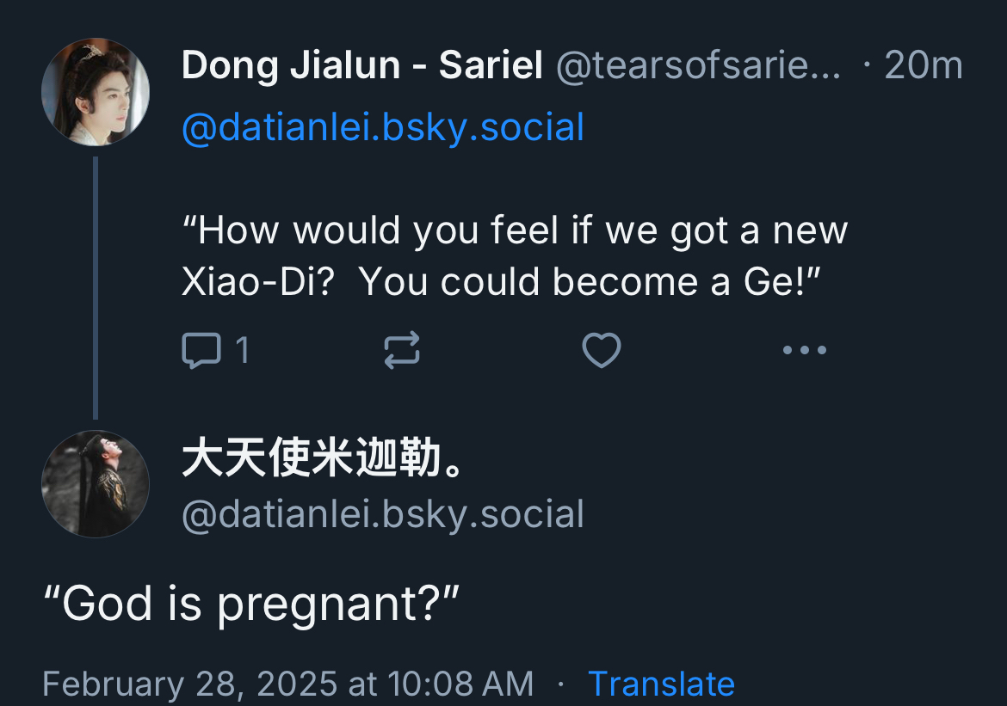Repost the Dong Jialun post
Viewport: 1007px width, 706px height.
click(401, 350)
